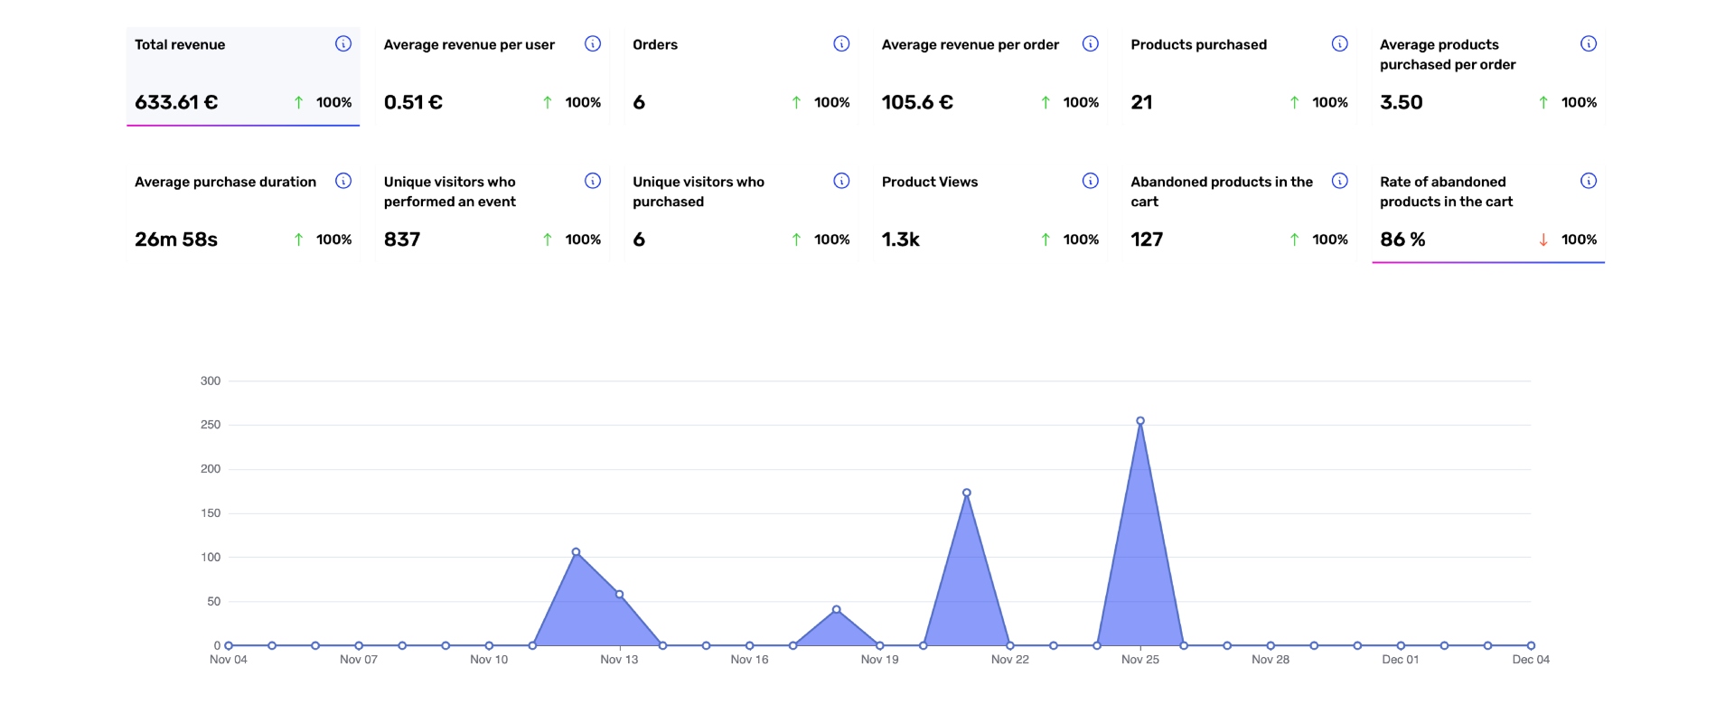Click the chart peak data point near 105
1735x723 pixels.
pyautogui.click(x=576, y=552)
